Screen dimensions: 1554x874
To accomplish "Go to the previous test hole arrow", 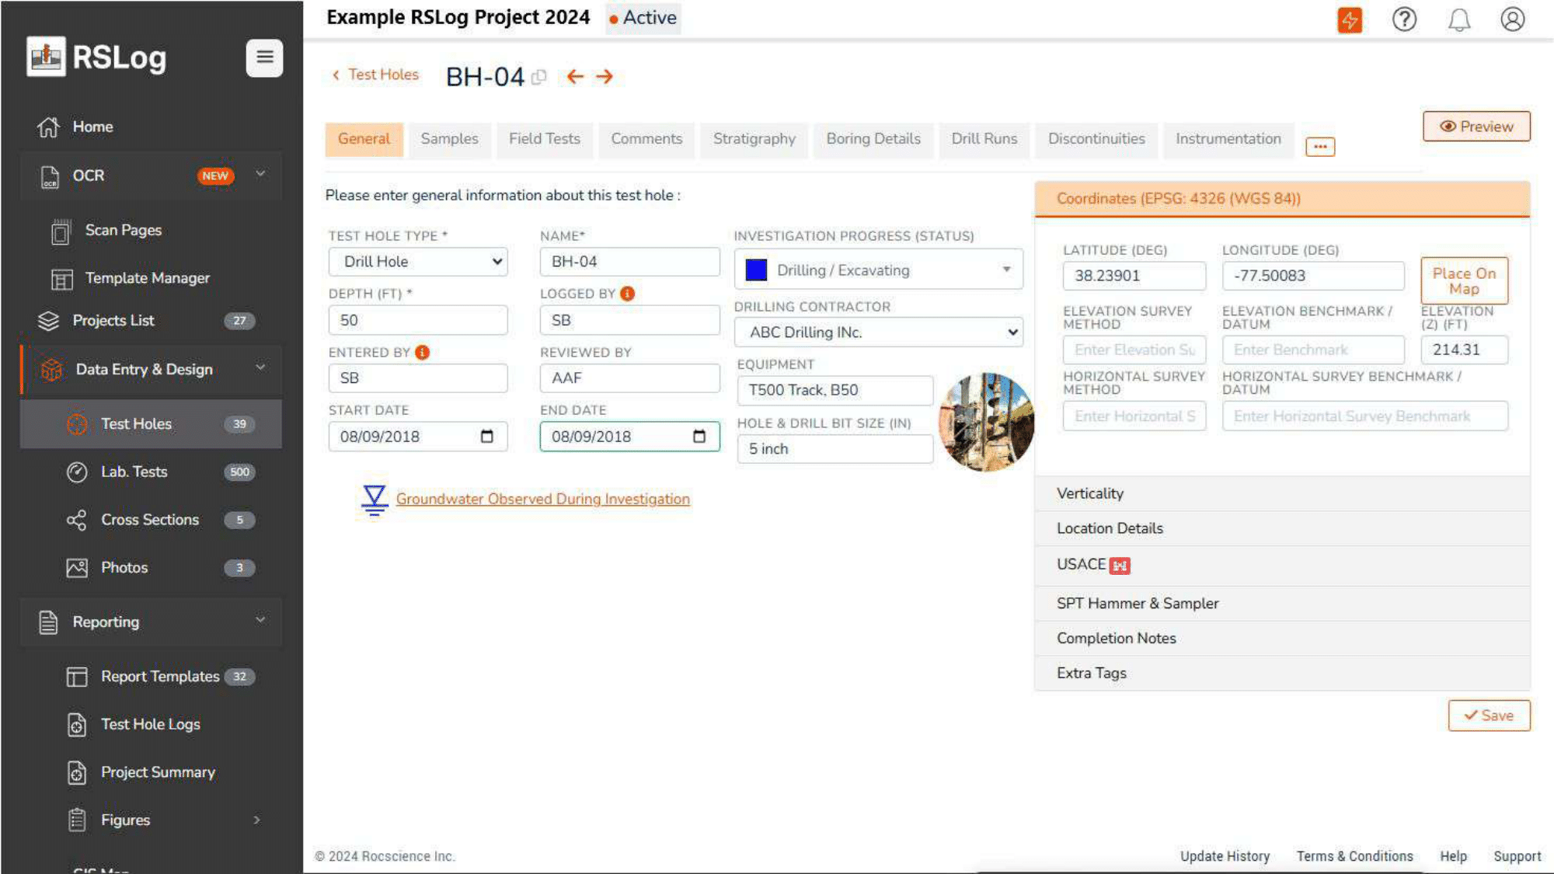I will coord(575,76).
